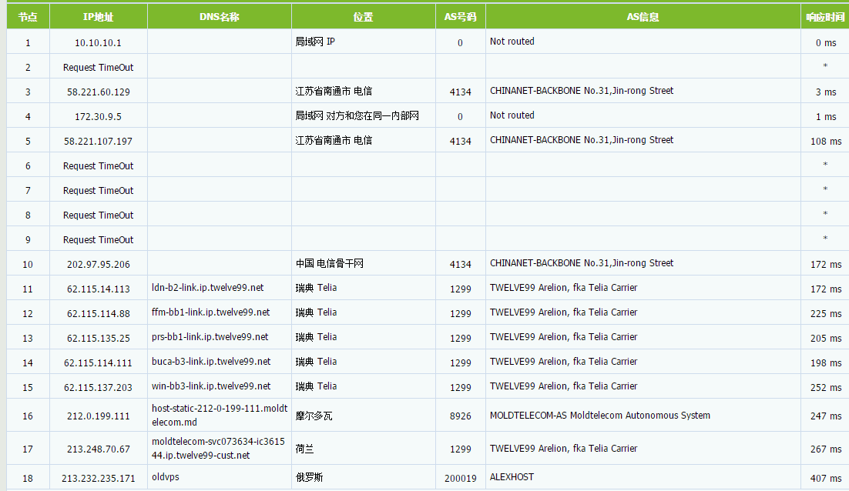Click the DNS名称 column header

coord(220,17)
